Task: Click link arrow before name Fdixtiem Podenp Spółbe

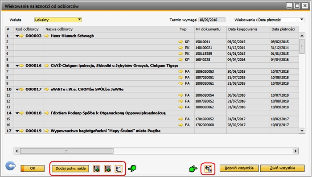Action: 47,113
